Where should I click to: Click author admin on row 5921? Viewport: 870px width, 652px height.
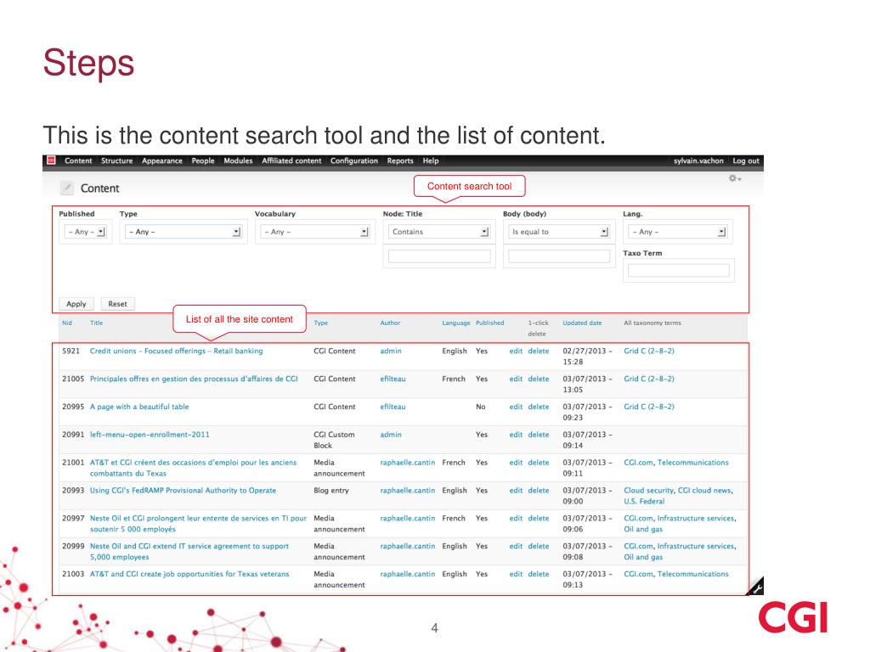tap(391, 351)
